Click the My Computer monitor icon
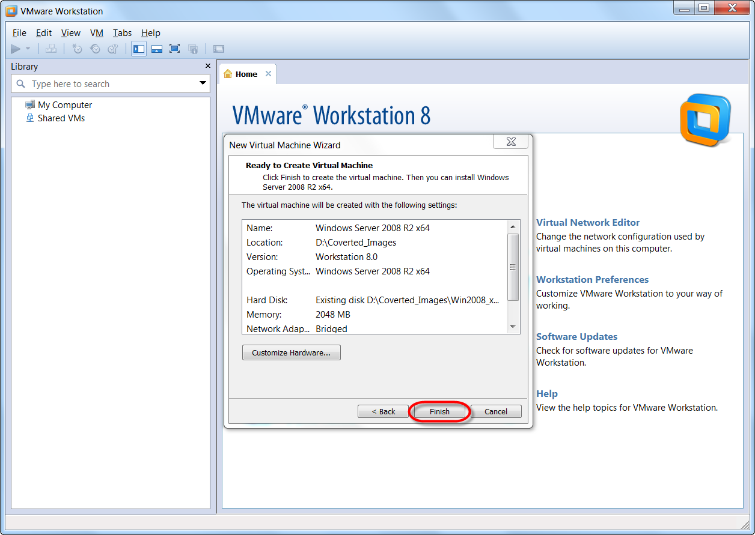Screen dimensions: 755x535 [x=30, y=104]
